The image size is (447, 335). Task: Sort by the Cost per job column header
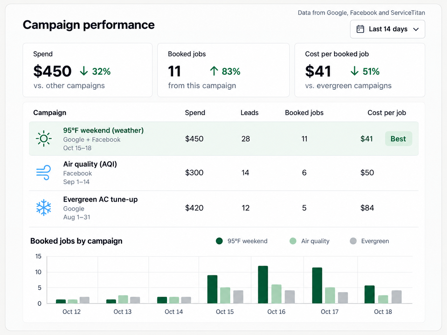tap(387, 113)
